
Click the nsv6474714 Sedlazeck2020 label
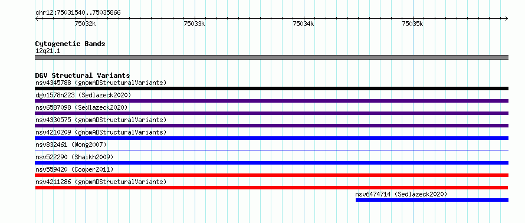click(x=401, y=194)
